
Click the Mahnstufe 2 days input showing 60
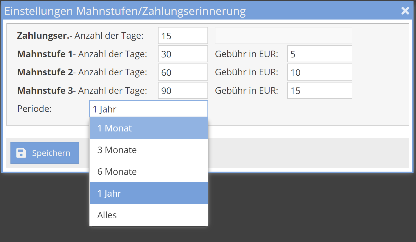pos(182,72)
